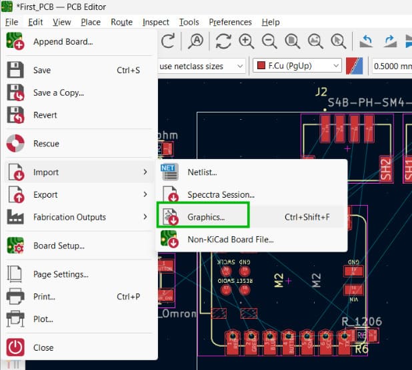Open the Inspect menu
Viewport: 412px width, 370px height.
(156, 22)
